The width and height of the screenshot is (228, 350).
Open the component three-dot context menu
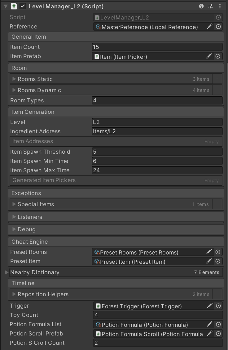(220, 6)
